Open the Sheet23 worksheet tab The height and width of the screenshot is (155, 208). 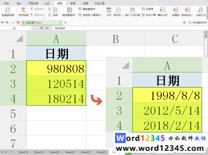pyautogui.click(x=101, y=152)
